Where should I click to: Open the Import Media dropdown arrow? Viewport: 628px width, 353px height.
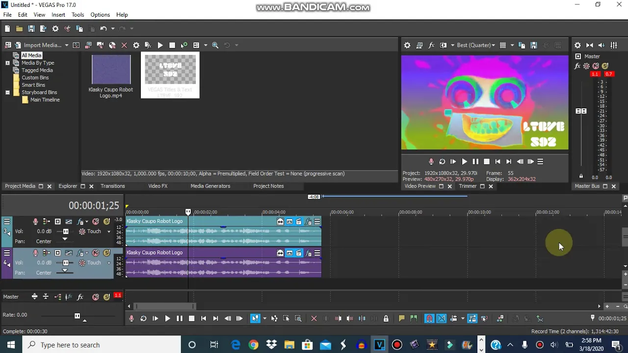click(x=67, y=45)
